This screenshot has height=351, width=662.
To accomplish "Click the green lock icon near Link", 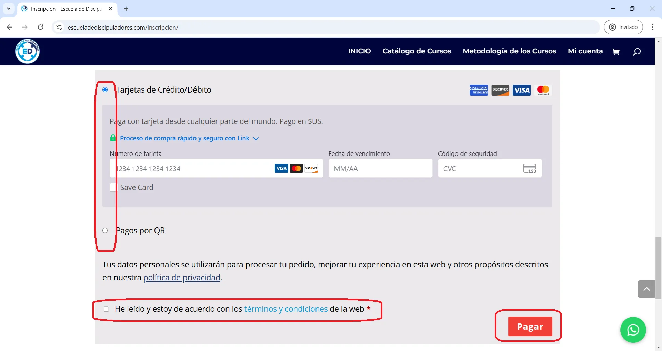I will (x=113, y=138).
